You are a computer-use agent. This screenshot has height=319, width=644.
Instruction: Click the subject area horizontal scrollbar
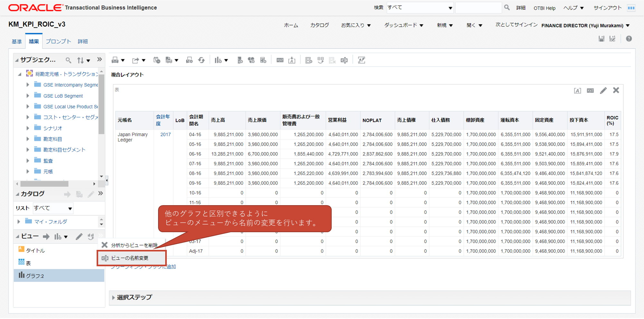pos(44,184)
